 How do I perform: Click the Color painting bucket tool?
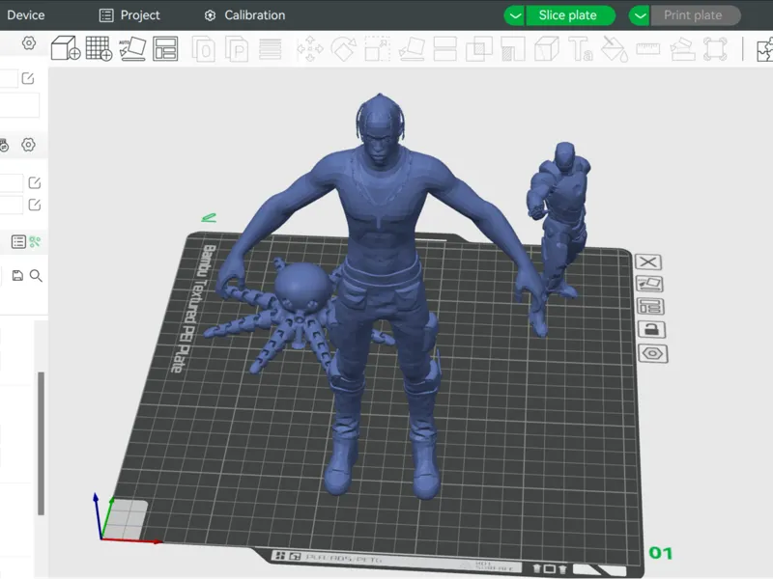[615, 49]
